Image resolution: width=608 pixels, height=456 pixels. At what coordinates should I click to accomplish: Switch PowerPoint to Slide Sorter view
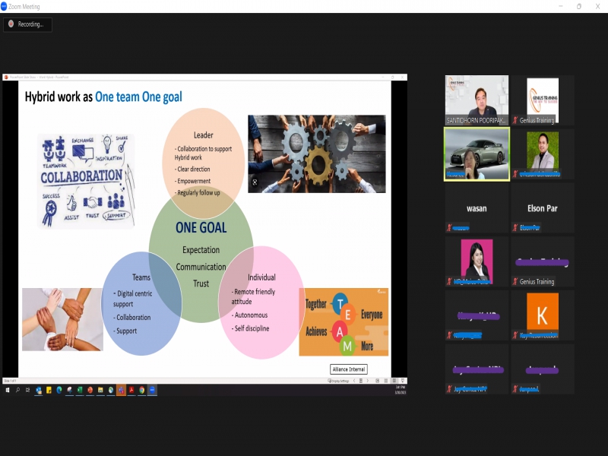tap(386, 381)
